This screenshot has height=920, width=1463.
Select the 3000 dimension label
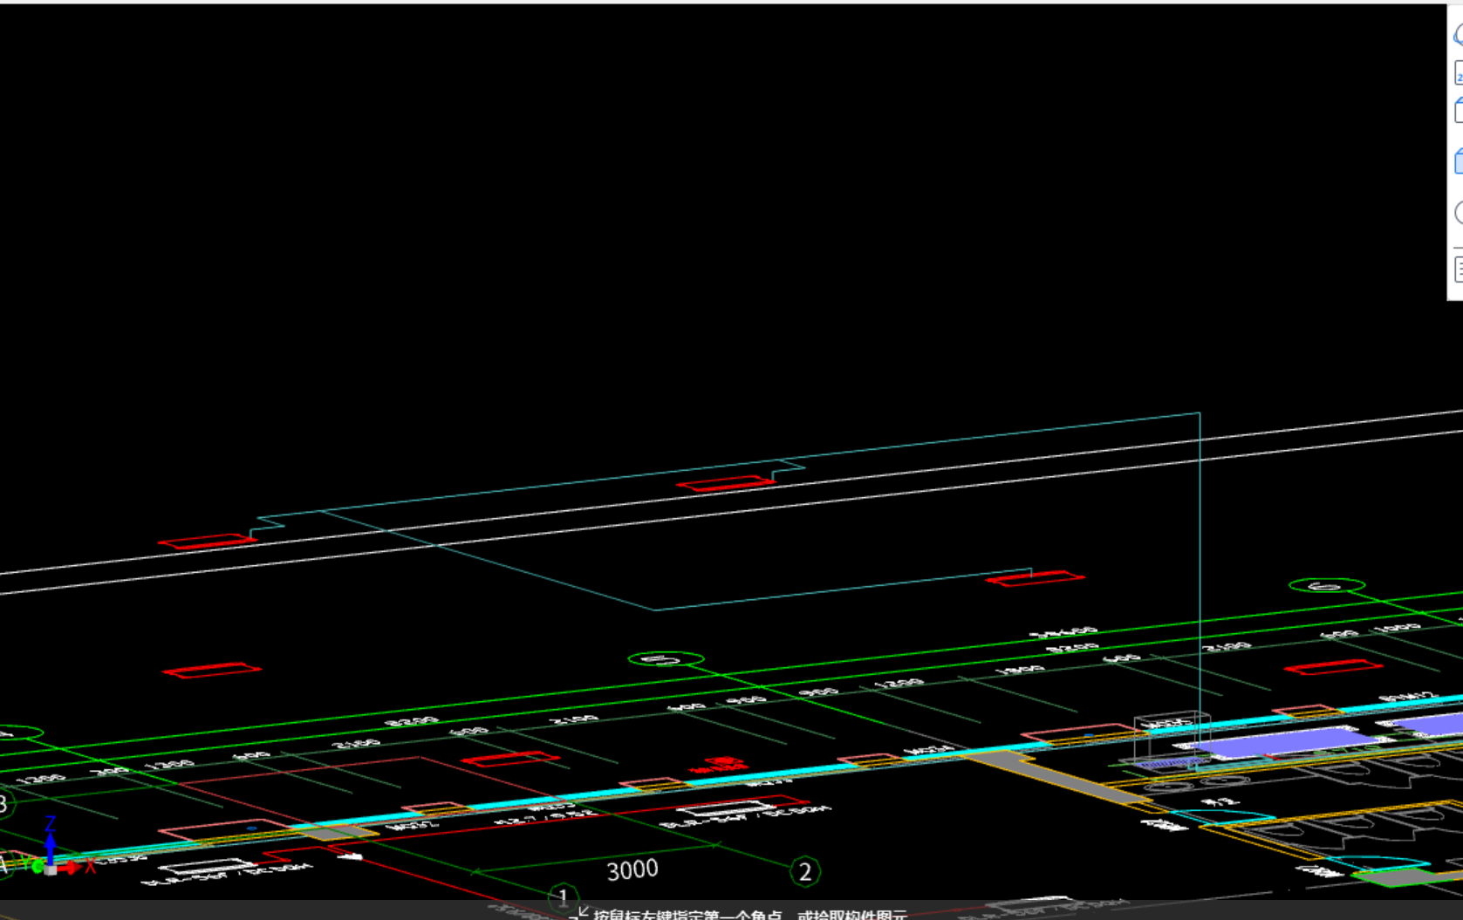632,869
